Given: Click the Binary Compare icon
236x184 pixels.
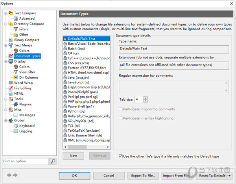Looking at the screenshot, I should click(11, 40).
